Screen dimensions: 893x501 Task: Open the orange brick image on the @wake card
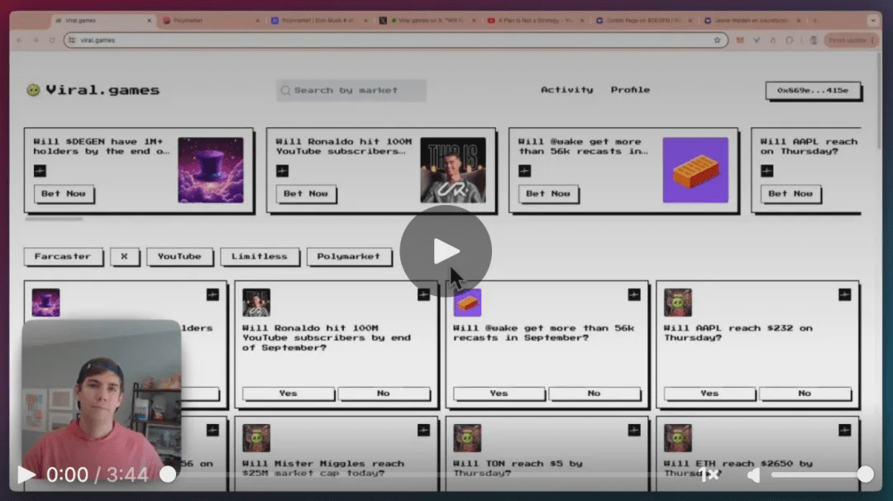tap(695, 170)
